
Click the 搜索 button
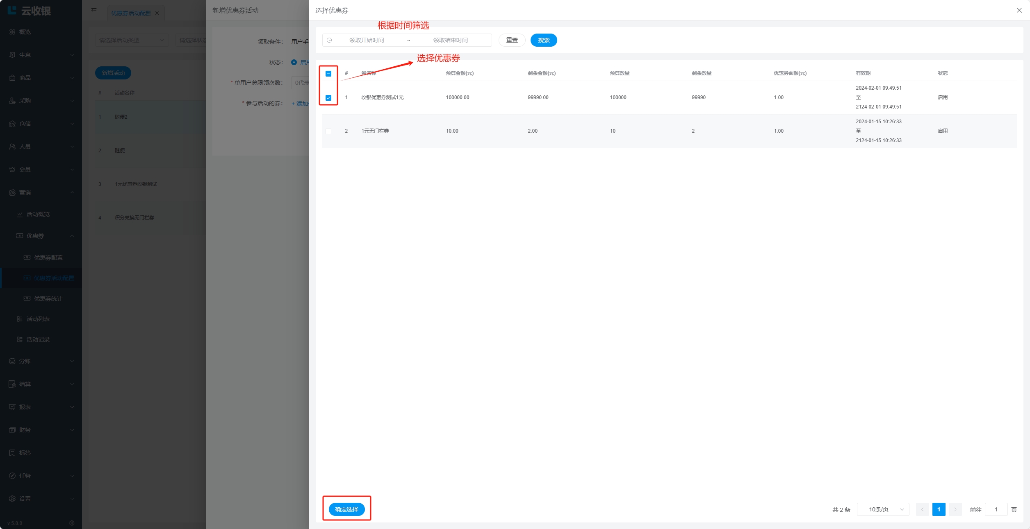(x=543, y=40)
